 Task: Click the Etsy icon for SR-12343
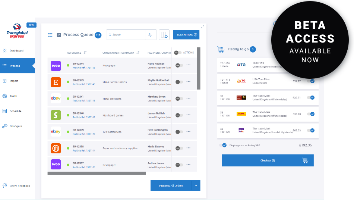point(56,82)
